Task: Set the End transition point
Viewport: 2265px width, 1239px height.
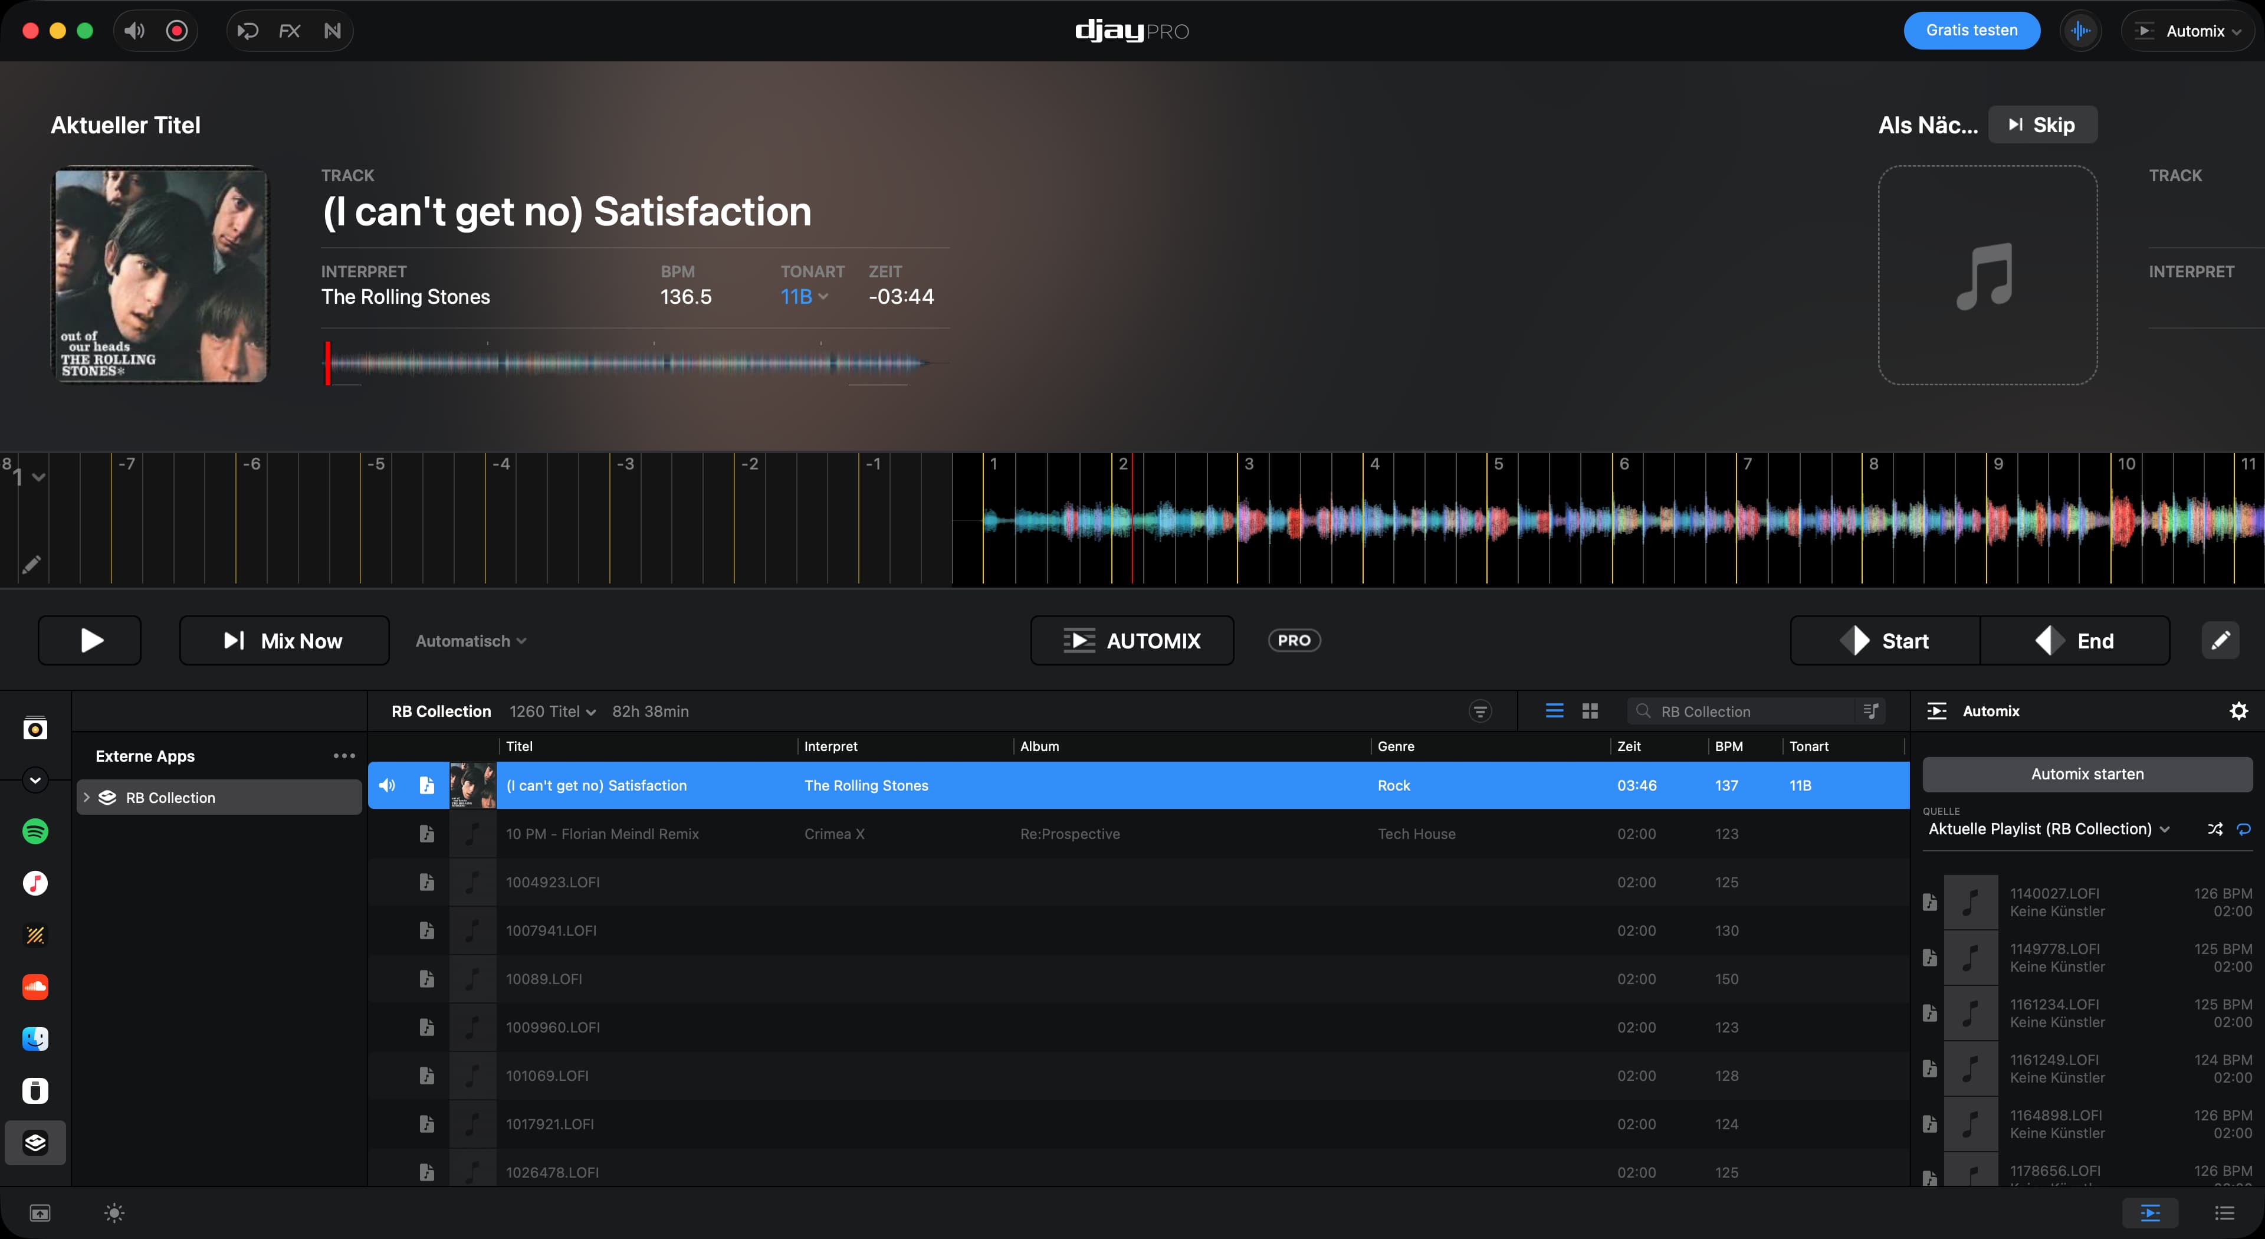Action: tap(2074, 640)
